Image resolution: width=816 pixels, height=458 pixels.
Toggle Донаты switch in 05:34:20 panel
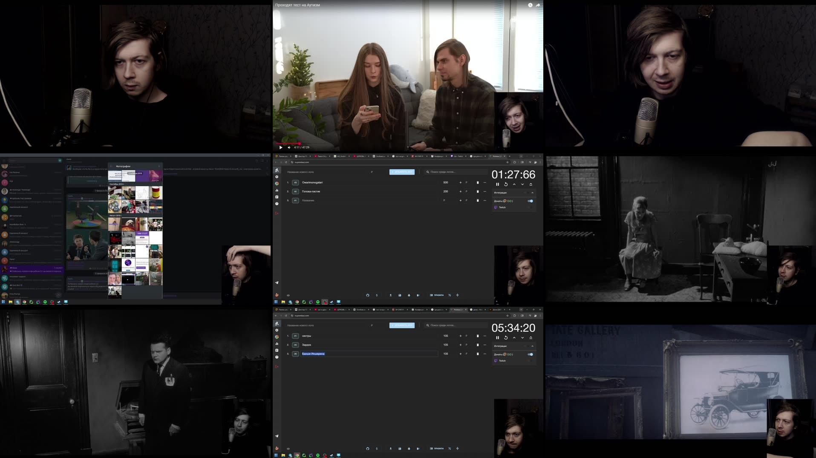click(530, 354)
